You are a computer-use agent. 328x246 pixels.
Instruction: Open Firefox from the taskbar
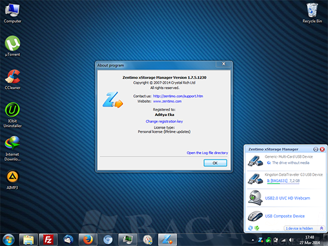point(88,239)
